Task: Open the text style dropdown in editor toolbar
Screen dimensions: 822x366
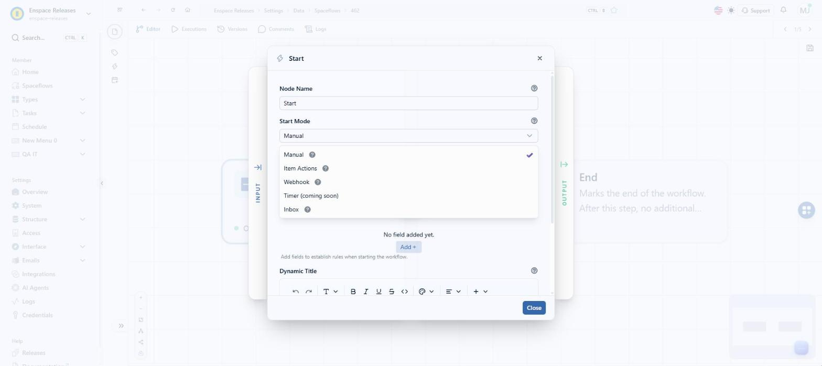Action: [330, 292]
